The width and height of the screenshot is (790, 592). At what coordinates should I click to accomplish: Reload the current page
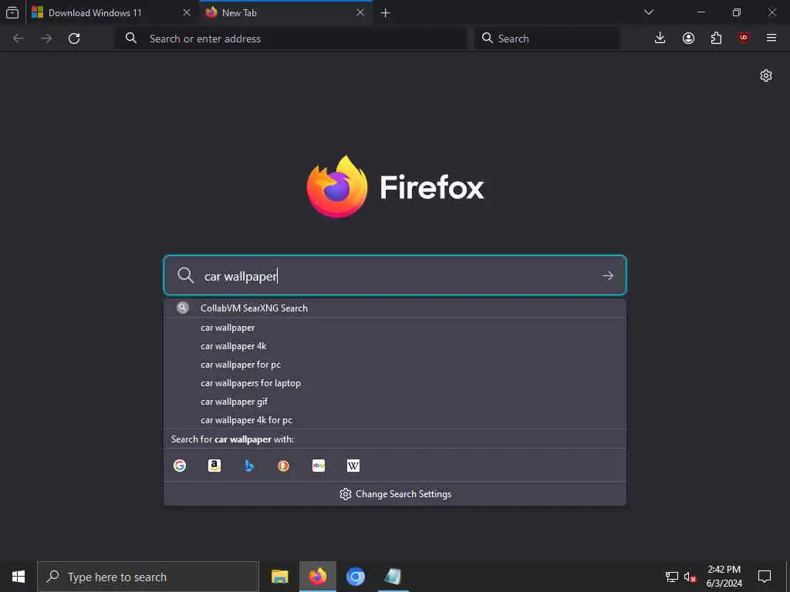74,39
